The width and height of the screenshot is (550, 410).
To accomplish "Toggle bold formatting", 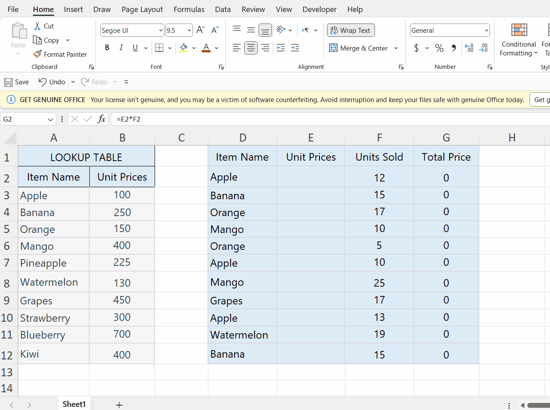I will click(107, 47).
